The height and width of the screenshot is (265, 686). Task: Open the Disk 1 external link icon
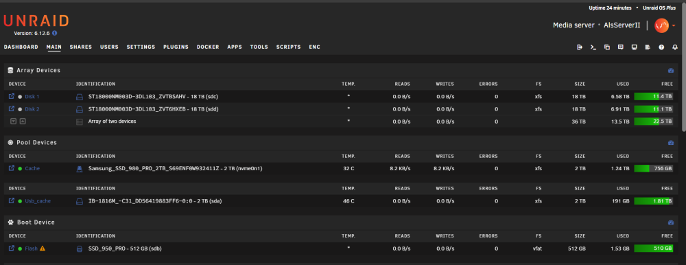[12, 96]
